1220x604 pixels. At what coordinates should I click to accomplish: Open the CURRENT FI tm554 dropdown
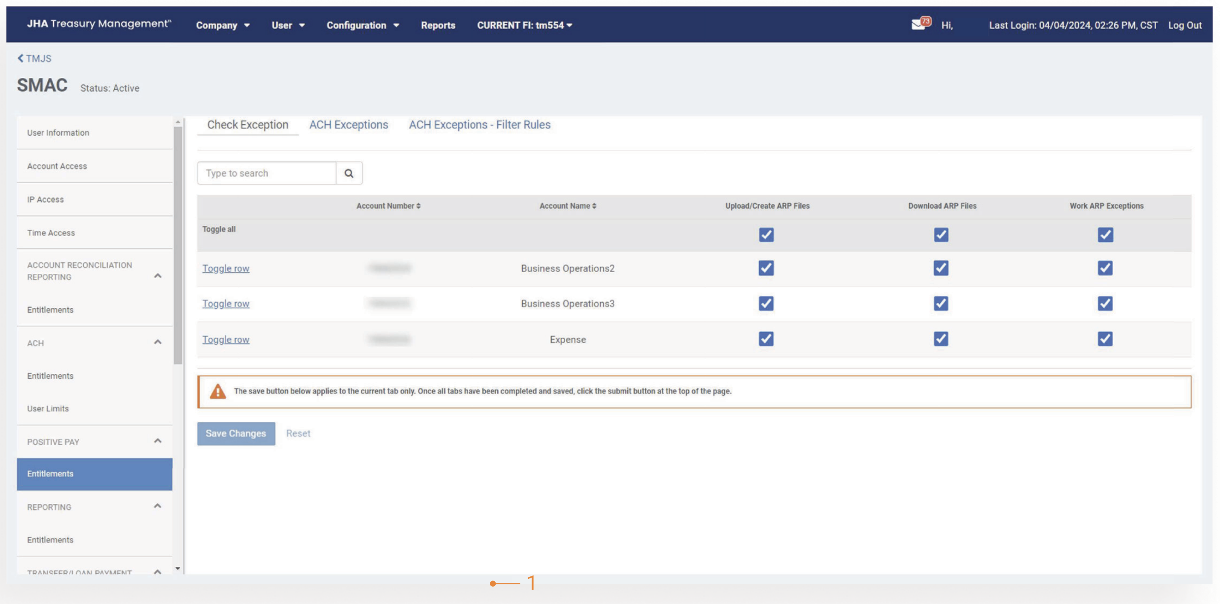pos(524,25)
